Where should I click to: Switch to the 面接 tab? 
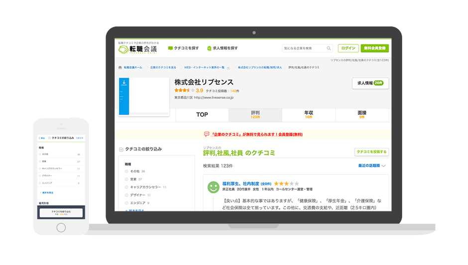click(x=361, y=115)
